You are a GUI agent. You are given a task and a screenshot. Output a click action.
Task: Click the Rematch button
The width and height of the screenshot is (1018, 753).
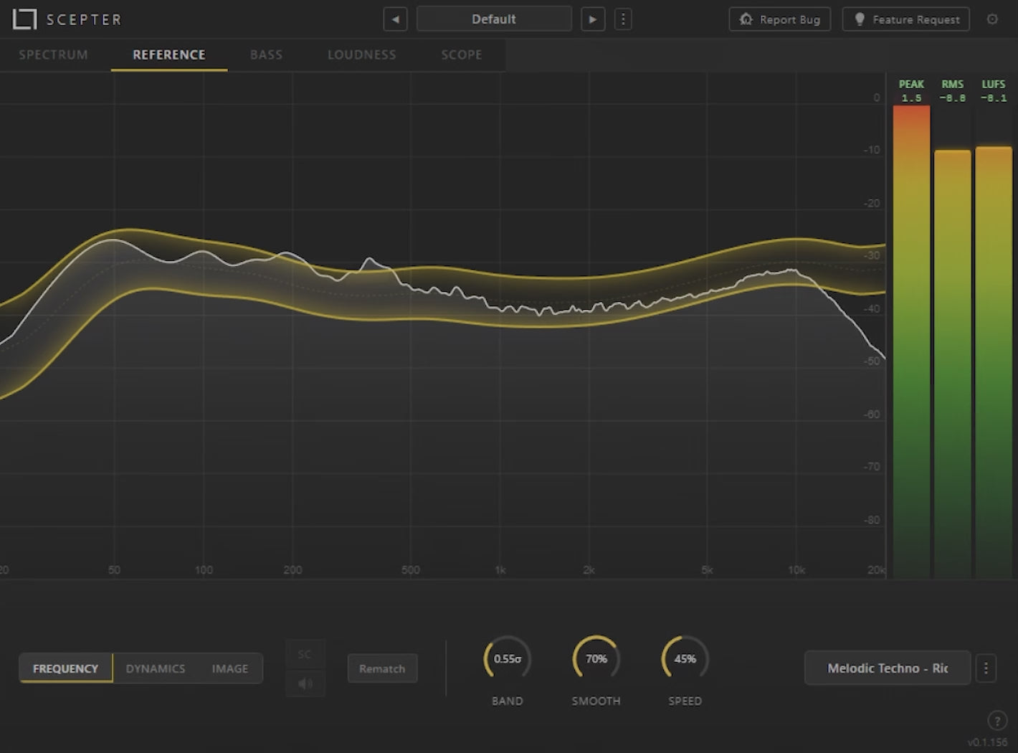382,668
